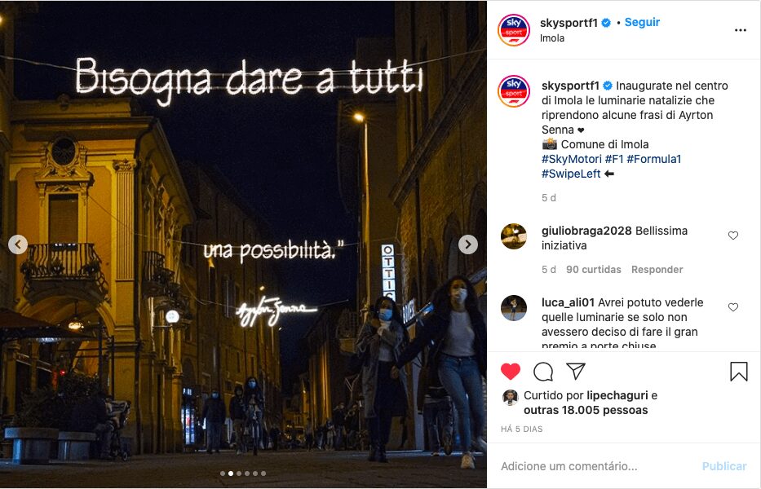The image size is (761, 489).
Task: View the 90 curtidas on comment
Action: click(x=594, y=270)
